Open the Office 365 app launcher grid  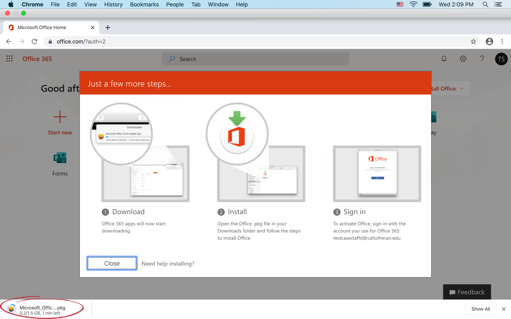coord(9,59)
